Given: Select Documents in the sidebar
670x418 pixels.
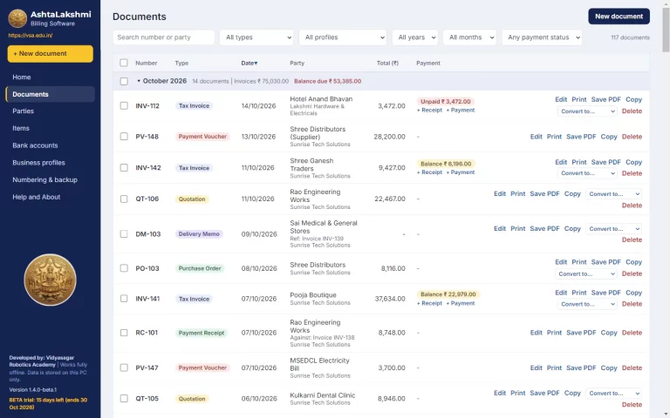Looking at the screenshot, I should point(50,94).
